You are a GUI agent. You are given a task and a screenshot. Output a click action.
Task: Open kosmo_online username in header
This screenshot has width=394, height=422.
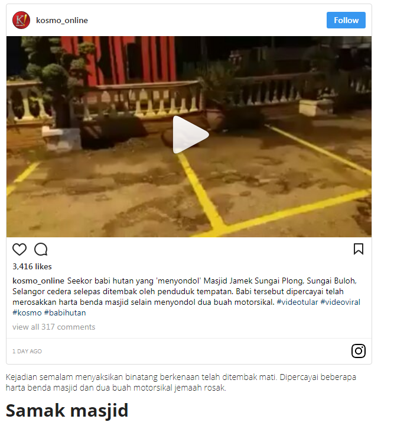coord(62,20)
